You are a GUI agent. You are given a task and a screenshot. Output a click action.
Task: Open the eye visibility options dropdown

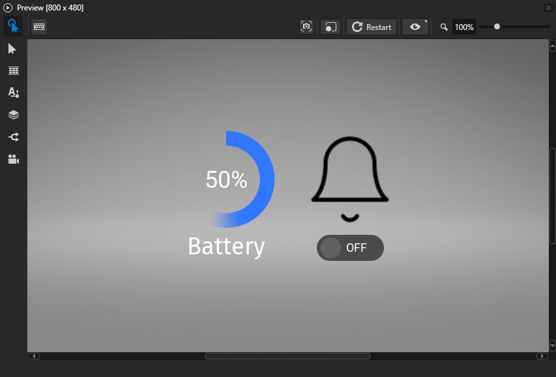(415, 27)
